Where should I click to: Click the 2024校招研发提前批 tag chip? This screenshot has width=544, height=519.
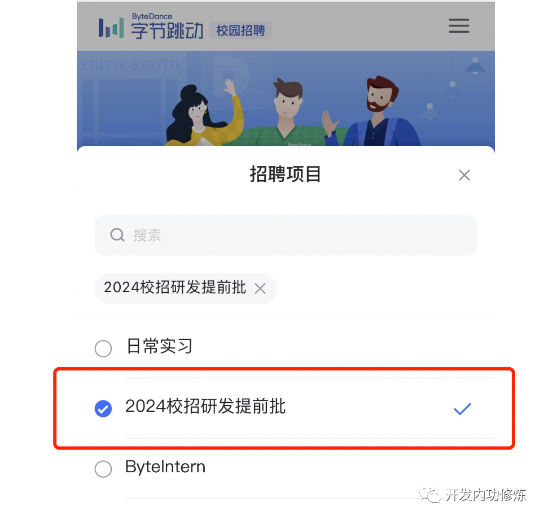pos(186,288)
